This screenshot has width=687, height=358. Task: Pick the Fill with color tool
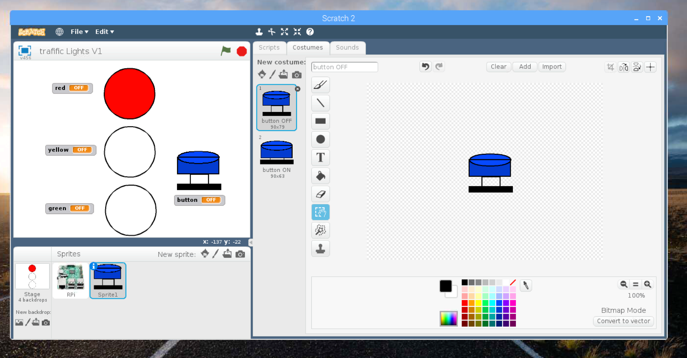tap(320, 176)
